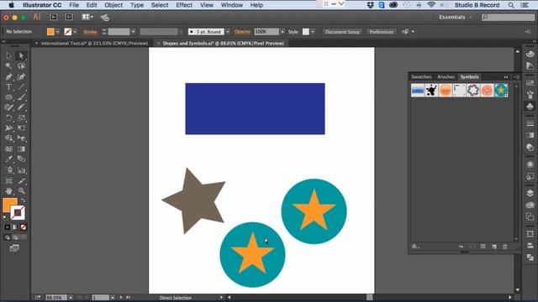This screenshot has height=302, width=538.
Task: Select the Zoom tool in the toolbox
Action: click(21, 191)
